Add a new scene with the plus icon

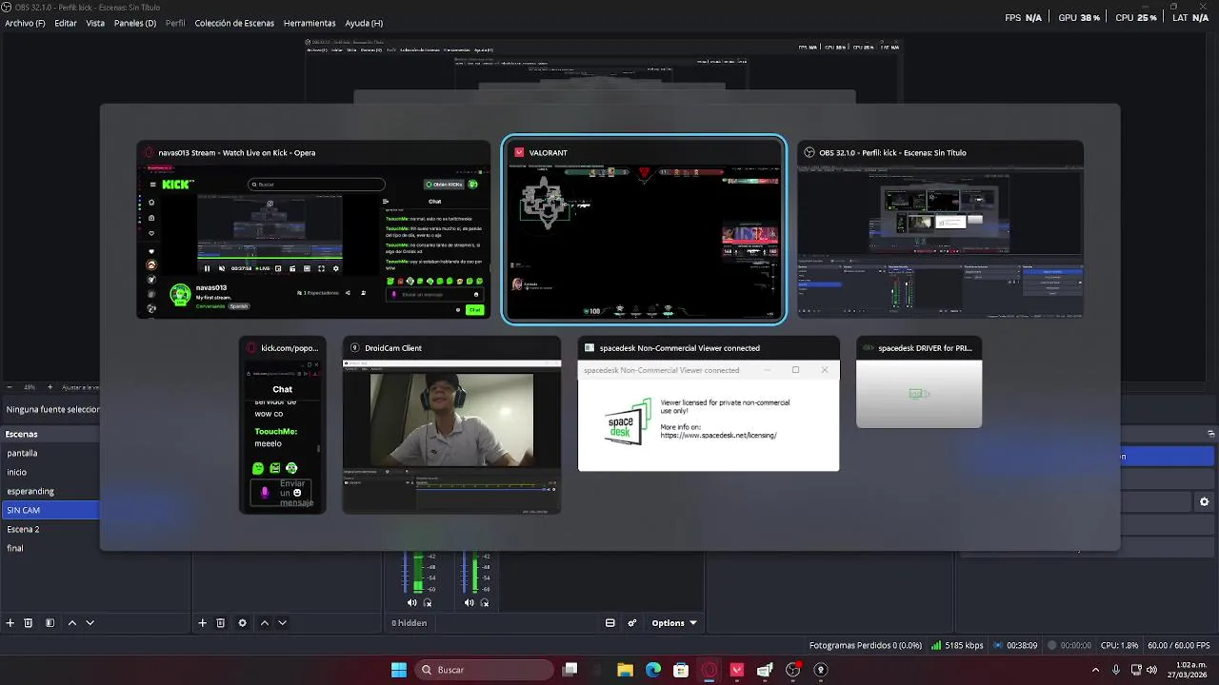click(x=10, y=623)
